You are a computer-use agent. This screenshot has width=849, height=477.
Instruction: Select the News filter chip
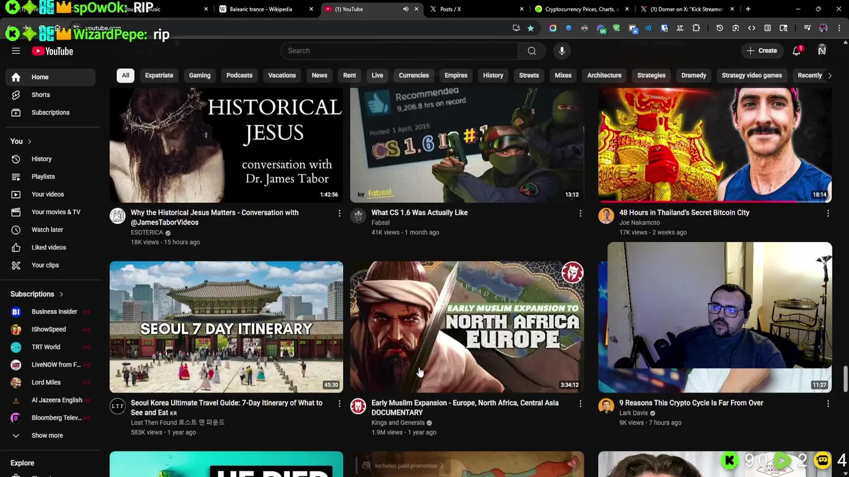pos(319,76)
